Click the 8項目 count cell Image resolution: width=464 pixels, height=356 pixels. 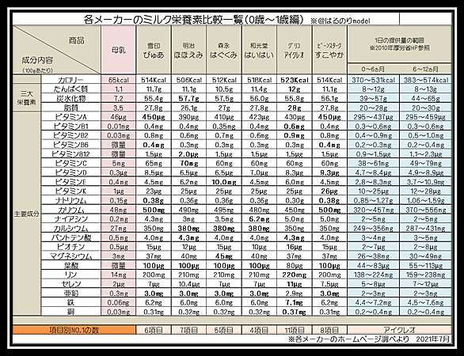point(329,330)
